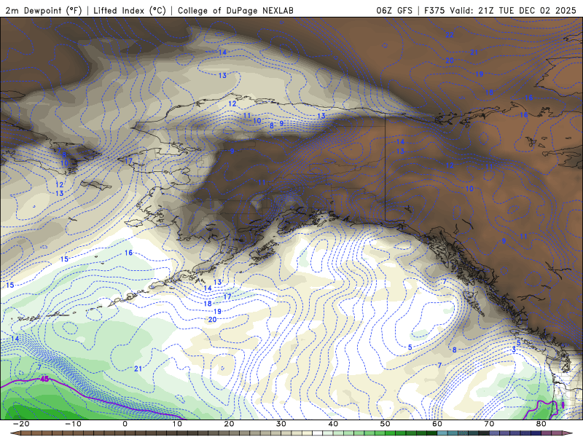Click the "06Z GFS" model run label

click(x=394, y=10)
